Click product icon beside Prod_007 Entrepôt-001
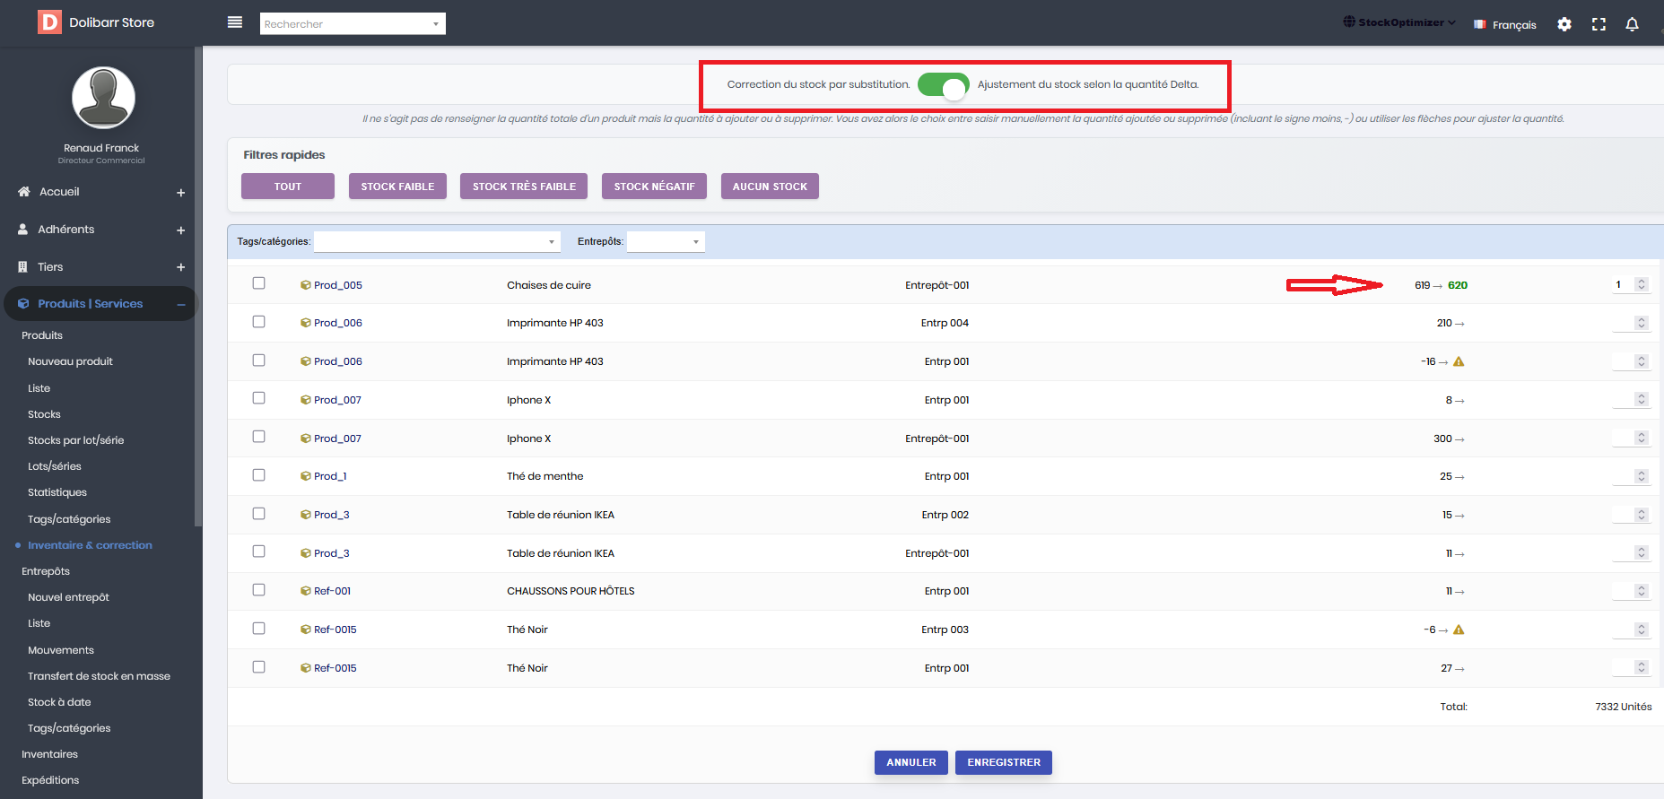Viewport: 1664px width, 799px height. pyautogui.click(x=306, y=439)
